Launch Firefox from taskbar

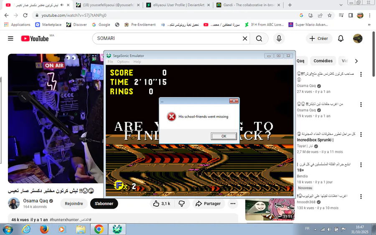pyautogui.click(x=44, y=230)
